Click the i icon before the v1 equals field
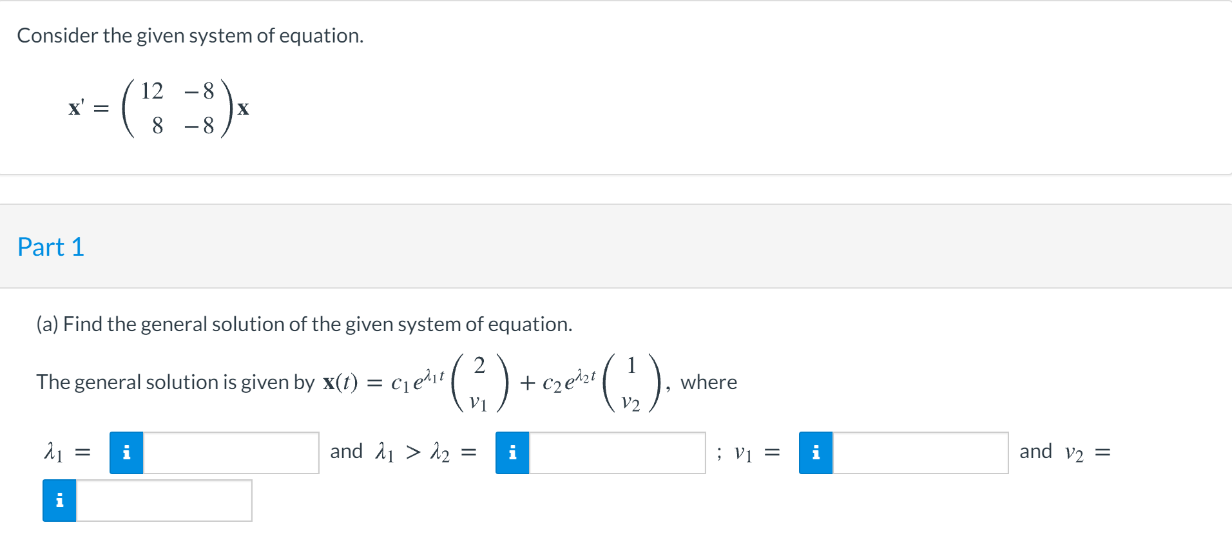The width and height of the screenshot is (1232, 554). 815,454
